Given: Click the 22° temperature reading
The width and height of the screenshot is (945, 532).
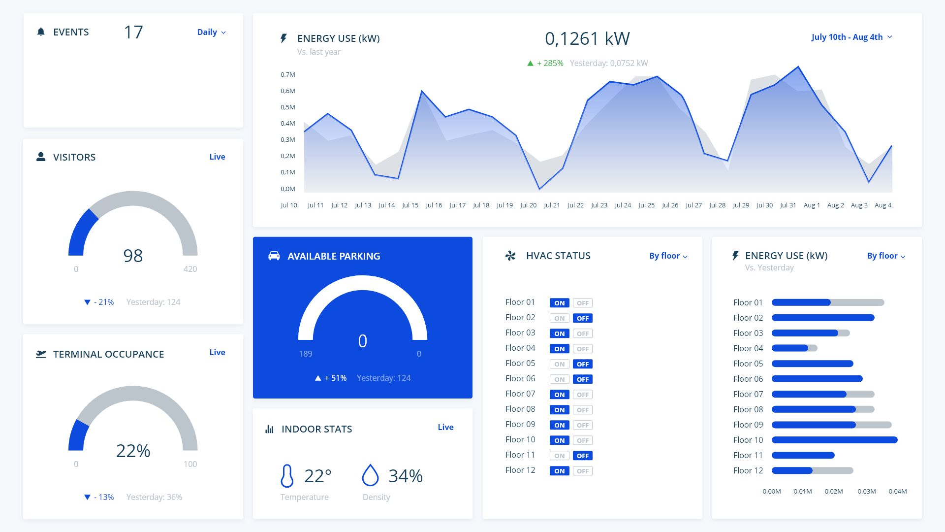Looking at the screenshot, I should [318, 476].
